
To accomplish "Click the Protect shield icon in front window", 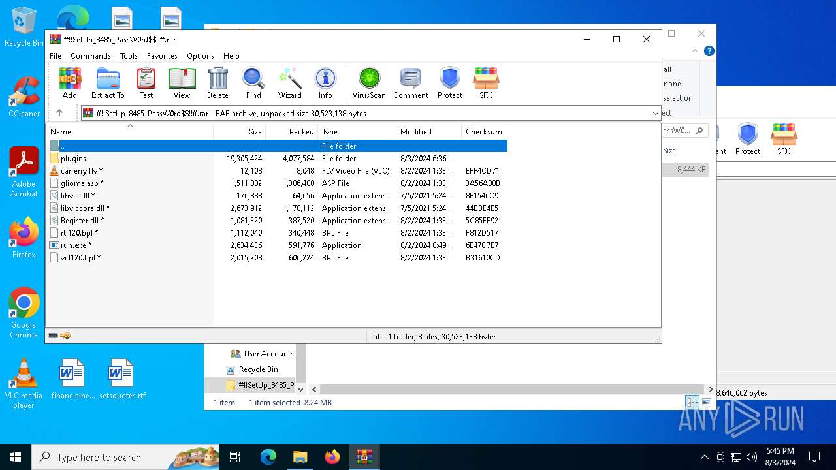I will click(450, 83).
